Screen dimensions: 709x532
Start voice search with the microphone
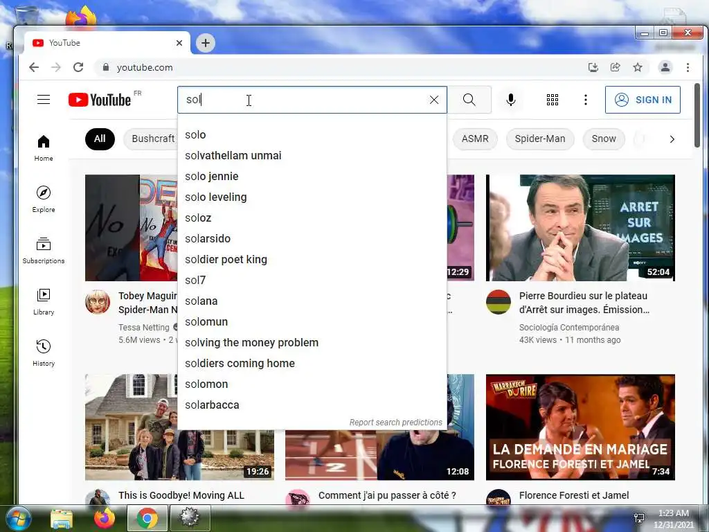511,100
